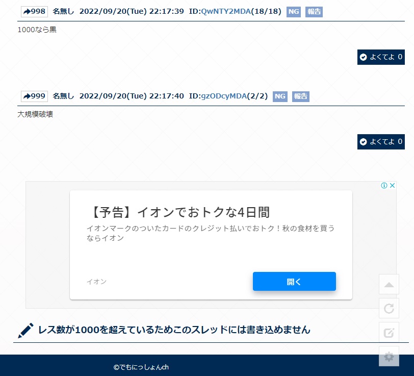Click the pencil icon beside the thread-closed notice
Screen dimensions: 414x376
coord(25,330)
